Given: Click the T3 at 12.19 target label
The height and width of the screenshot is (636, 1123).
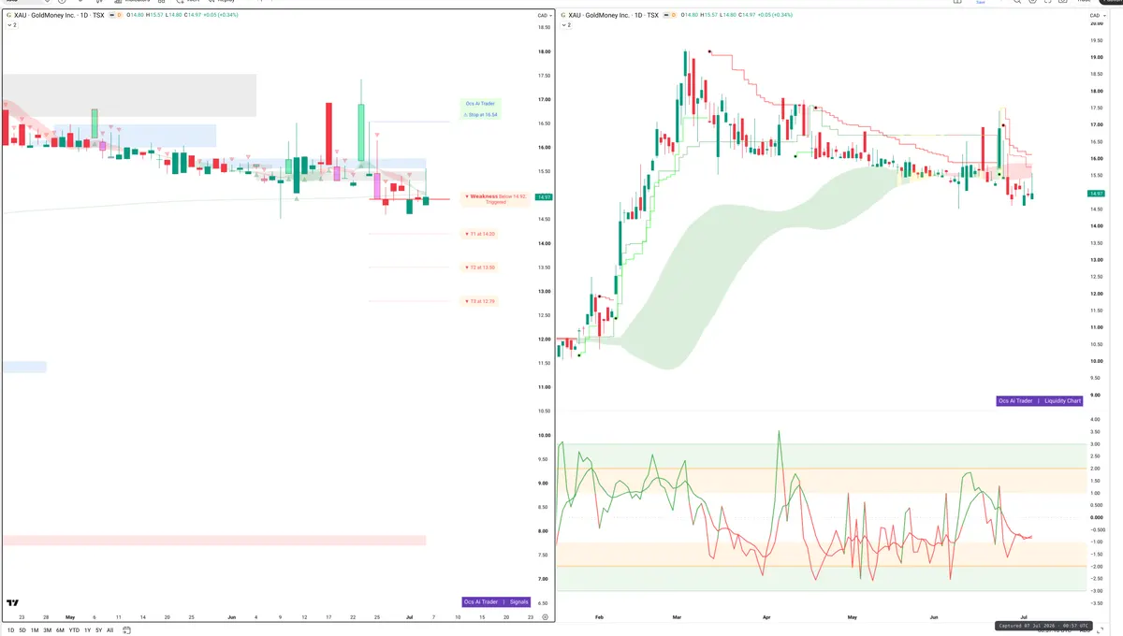Looking at the screenshot, I should [480, 301].
